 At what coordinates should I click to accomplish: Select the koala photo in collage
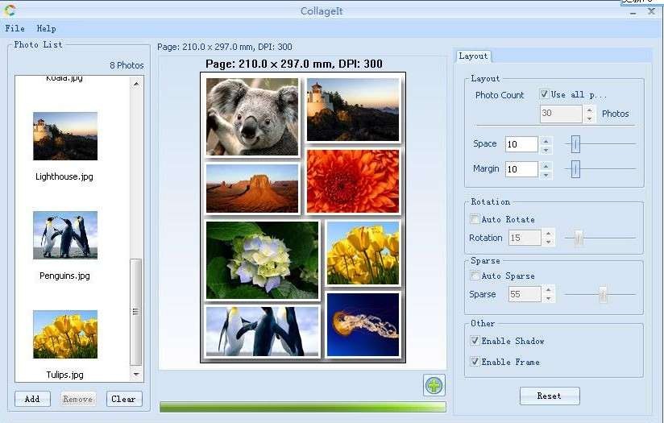pos(252,116)
